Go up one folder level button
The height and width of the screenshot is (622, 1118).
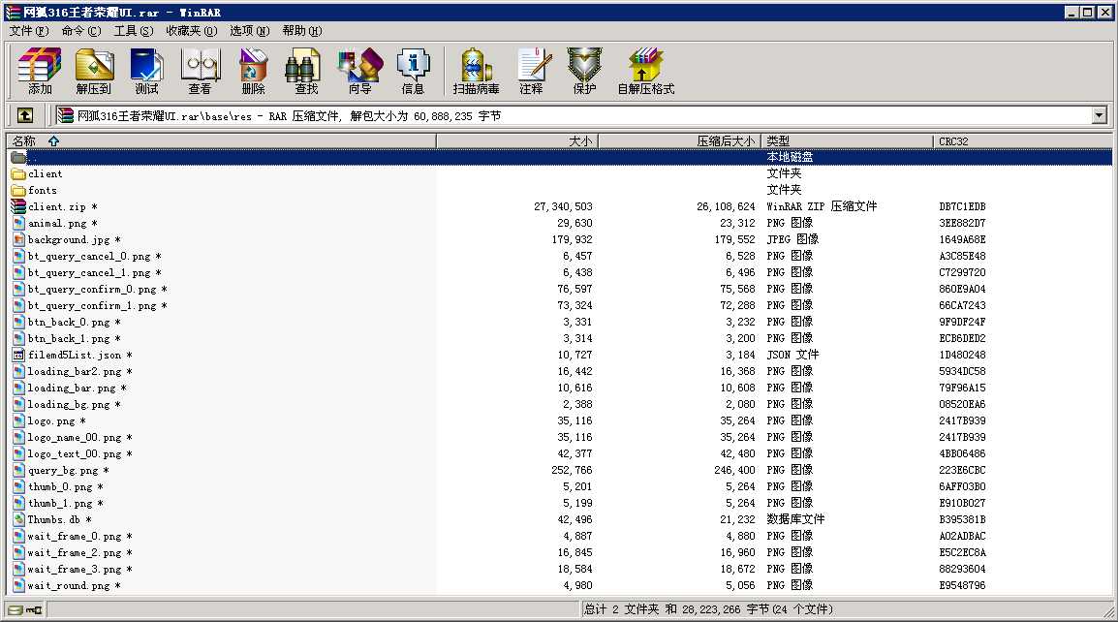click(25, 115)
